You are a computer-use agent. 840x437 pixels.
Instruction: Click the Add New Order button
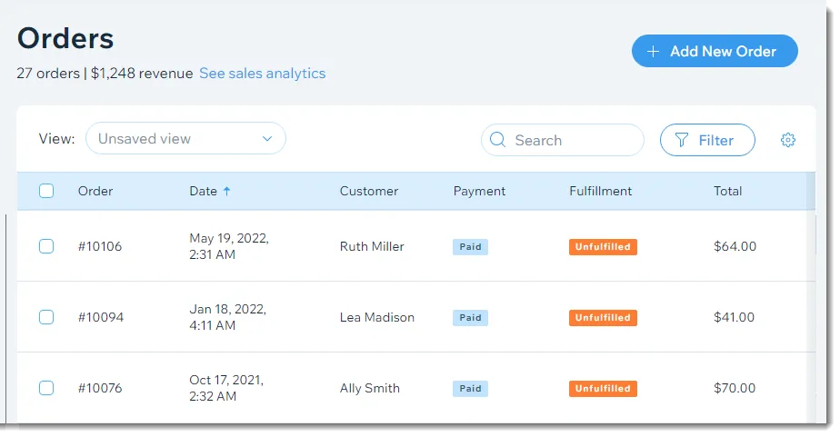pos(715,51)
